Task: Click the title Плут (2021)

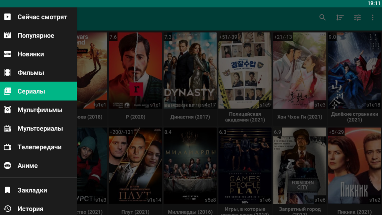Action: point(135,212)
